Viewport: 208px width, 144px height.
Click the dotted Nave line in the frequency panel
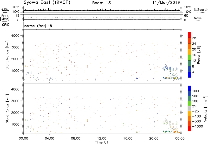tap(102, 17)
